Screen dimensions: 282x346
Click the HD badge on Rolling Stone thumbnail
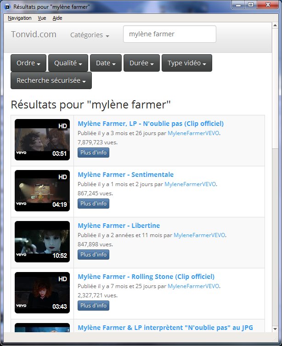tap(62, 279)
